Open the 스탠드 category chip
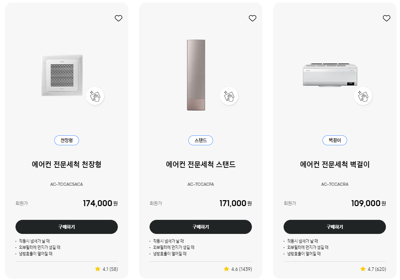This screenshot has height=280, width=400. pyautogui.click(x=201, y=140)
